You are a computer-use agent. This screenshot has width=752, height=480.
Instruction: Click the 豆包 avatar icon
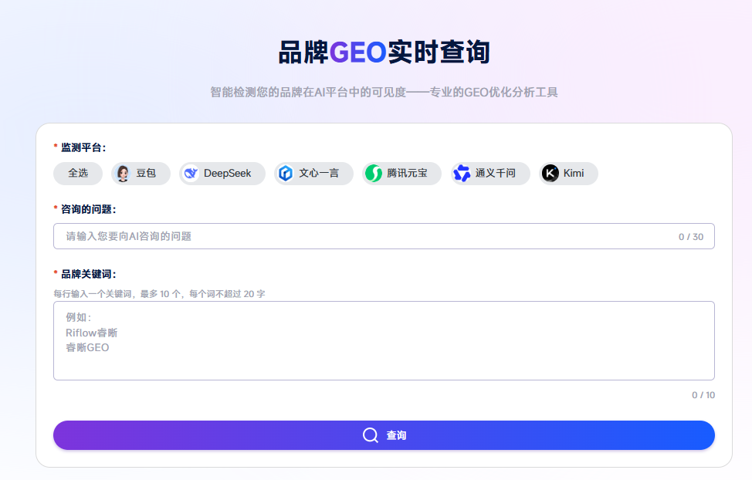(x=123, y=174)
